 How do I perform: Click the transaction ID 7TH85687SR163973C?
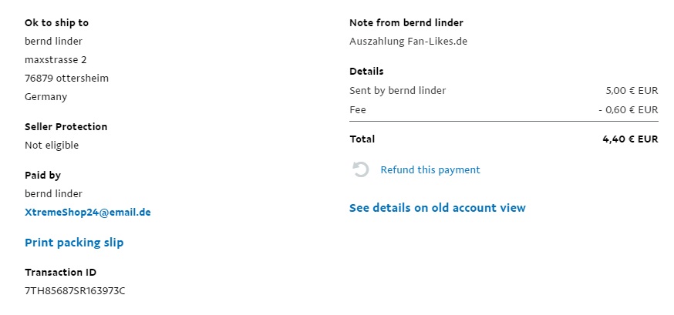click(x=75, y=290)
